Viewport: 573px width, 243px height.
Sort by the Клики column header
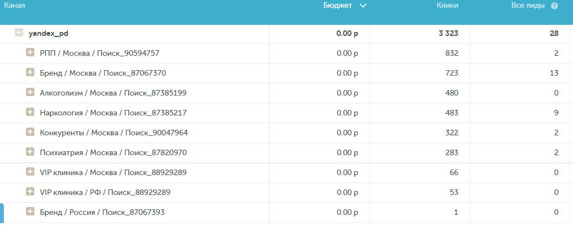click(x=447, y=6)
